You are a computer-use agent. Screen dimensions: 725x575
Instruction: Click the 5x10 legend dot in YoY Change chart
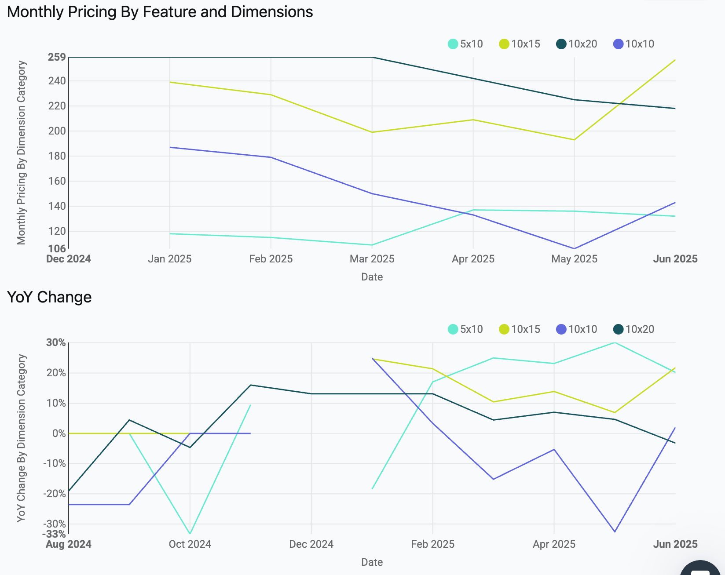[453, 329]
